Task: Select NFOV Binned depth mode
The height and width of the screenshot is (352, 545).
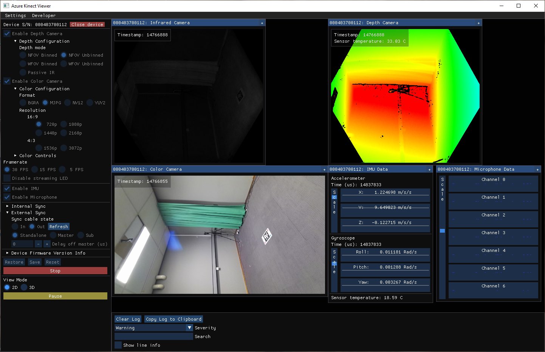Action: [23, 55]
